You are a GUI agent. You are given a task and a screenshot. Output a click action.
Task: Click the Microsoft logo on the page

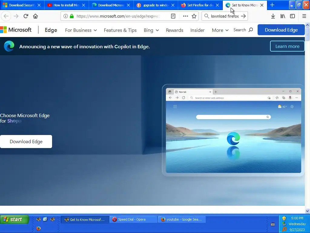click(x=16, y=30)
